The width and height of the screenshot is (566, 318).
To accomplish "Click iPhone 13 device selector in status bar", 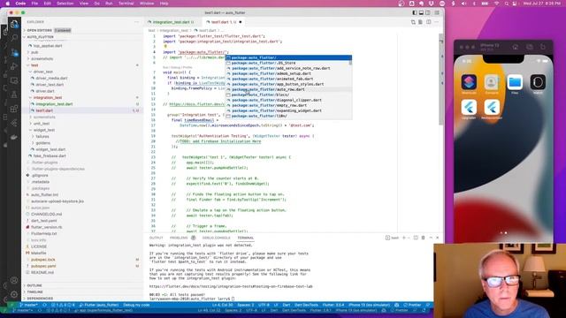I will [369, 305].
